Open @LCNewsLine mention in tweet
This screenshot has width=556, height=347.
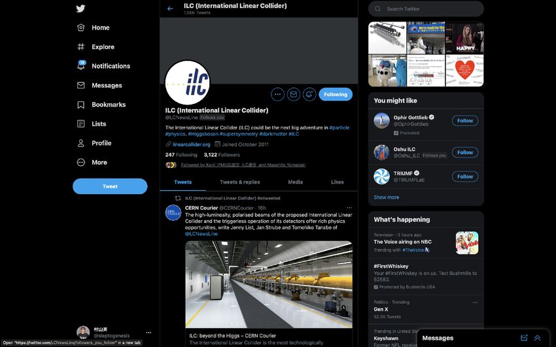[x=201, y=234]
